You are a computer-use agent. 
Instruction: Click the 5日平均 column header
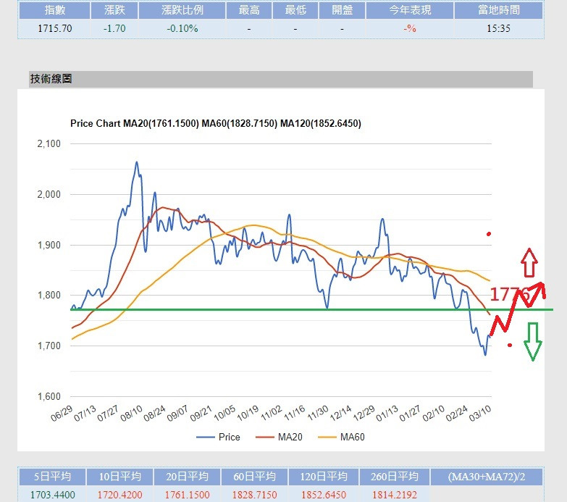(52, 477)
